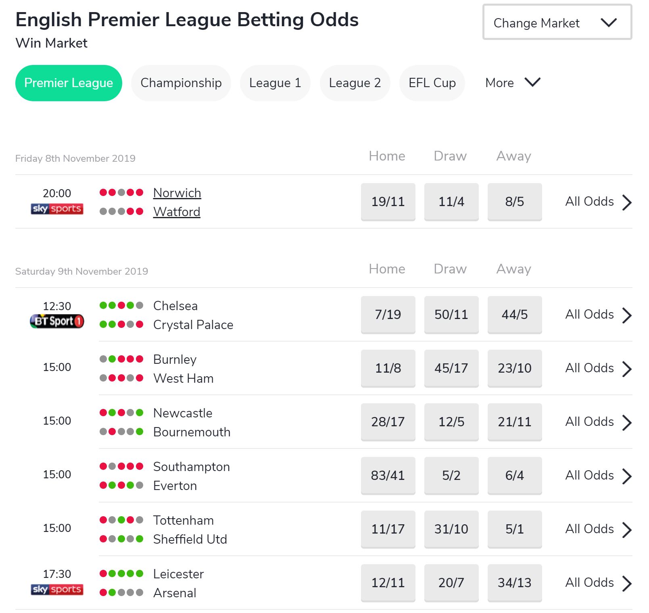The height and width of the screenshot is (613, 649).
Task: Expand the More leagues menu
Action: click(512, 83)
